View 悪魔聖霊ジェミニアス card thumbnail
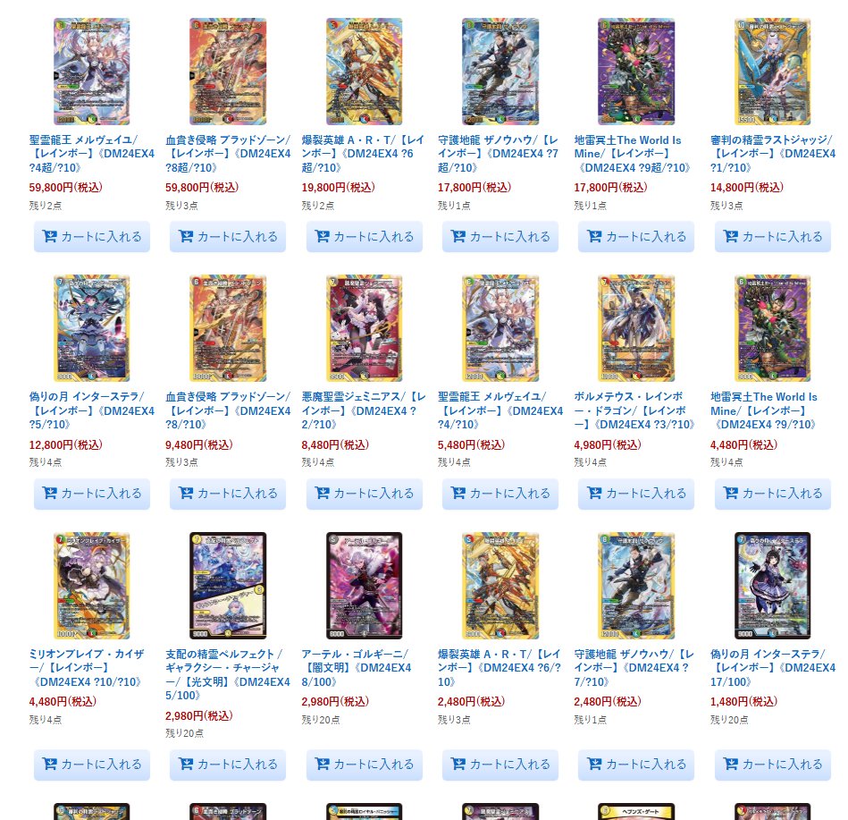 tap(364, 328)
